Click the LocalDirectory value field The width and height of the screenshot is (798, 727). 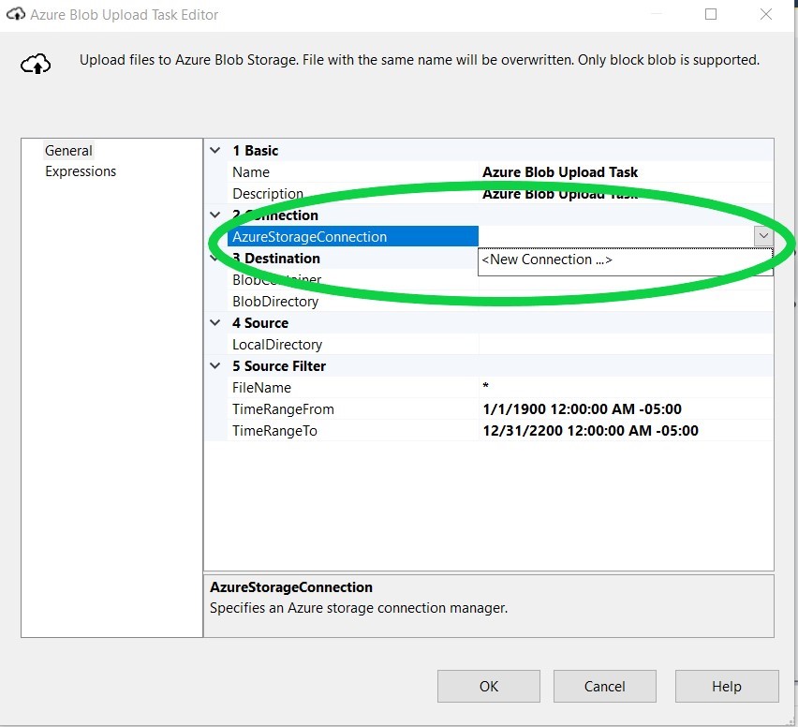click(x=626, y=345)
